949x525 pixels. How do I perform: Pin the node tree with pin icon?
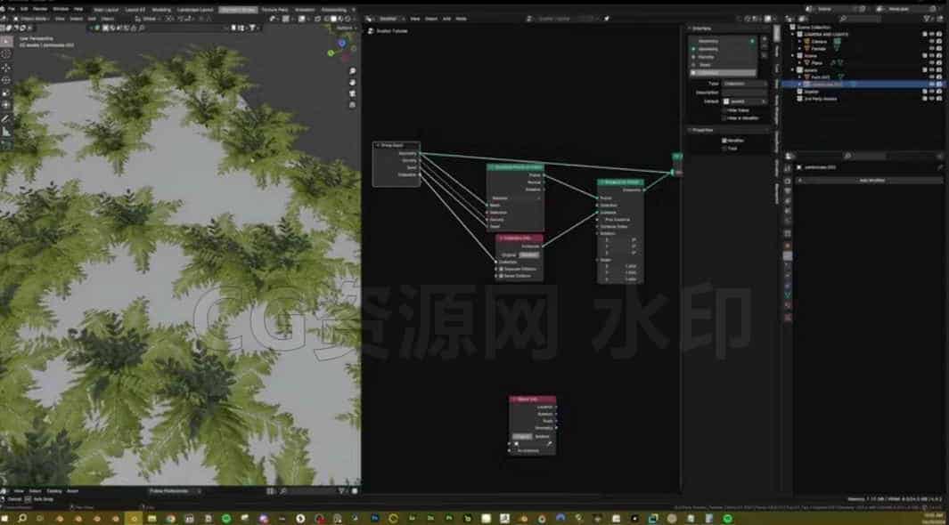coord(607,19)
